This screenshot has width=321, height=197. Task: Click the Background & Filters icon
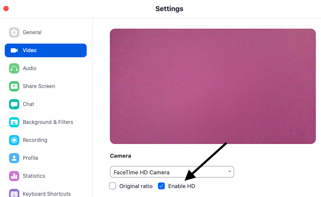click(x=14, y=122)
